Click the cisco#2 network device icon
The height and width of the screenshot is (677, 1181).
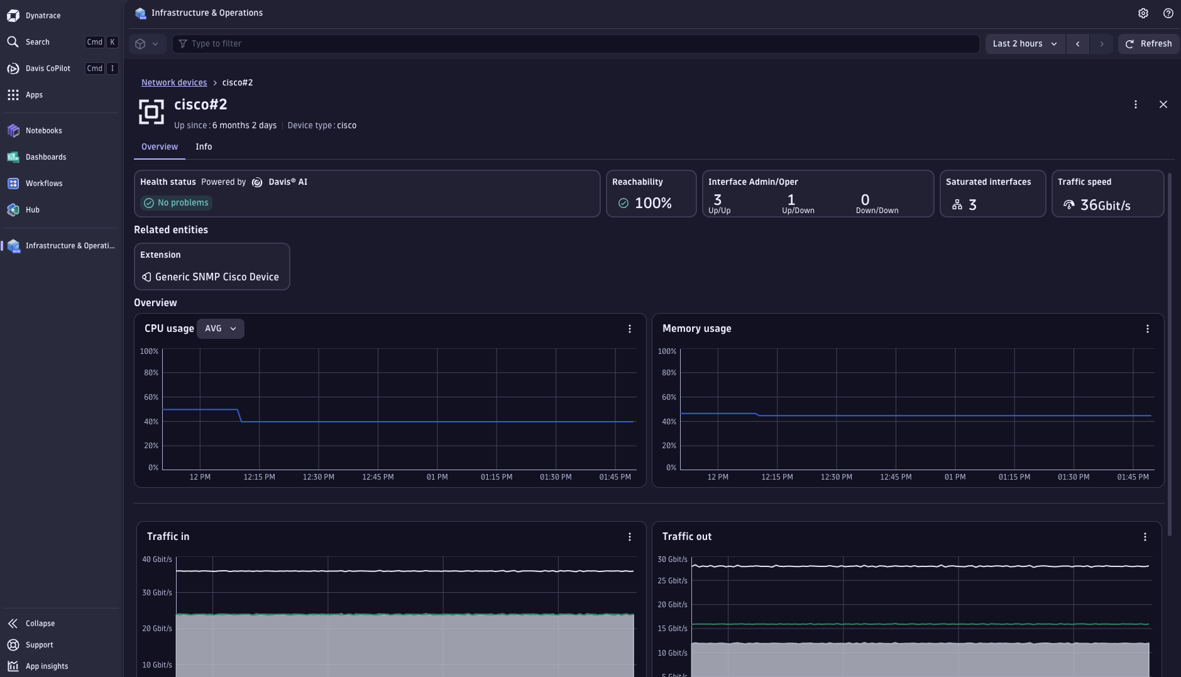[x=151, y=112]
